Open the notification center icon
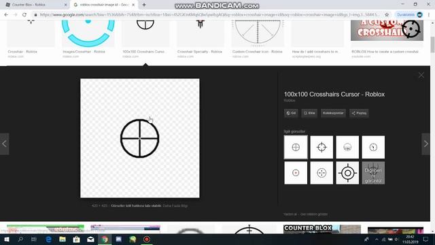This screenshot has width=435, height=245. point(426,240)
